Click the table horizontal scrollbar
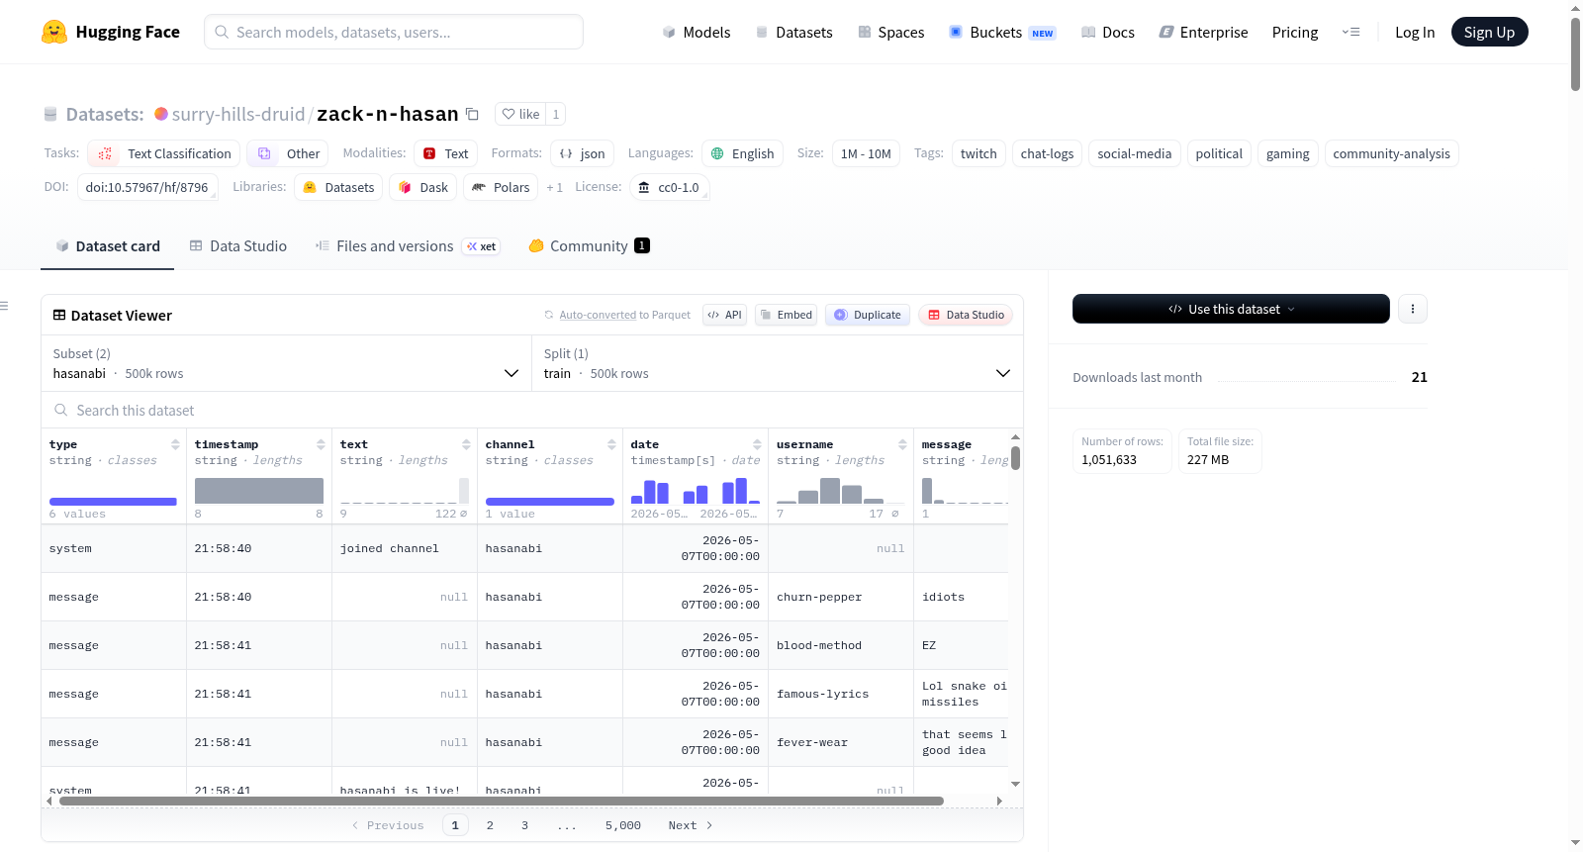Image resolution: width=1583 pixels, height=852 pixels. [501, 801]
